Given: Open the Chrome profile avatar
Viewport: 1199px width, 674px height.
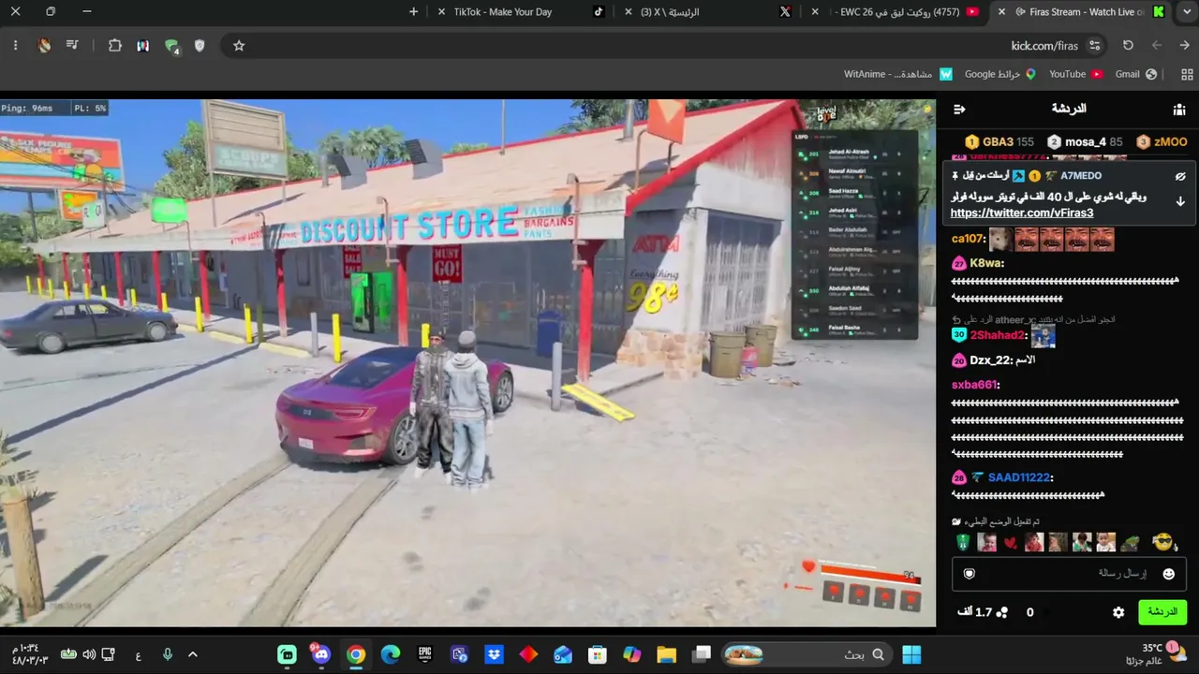Looking at the screenshot, I should tap(44, 45).
